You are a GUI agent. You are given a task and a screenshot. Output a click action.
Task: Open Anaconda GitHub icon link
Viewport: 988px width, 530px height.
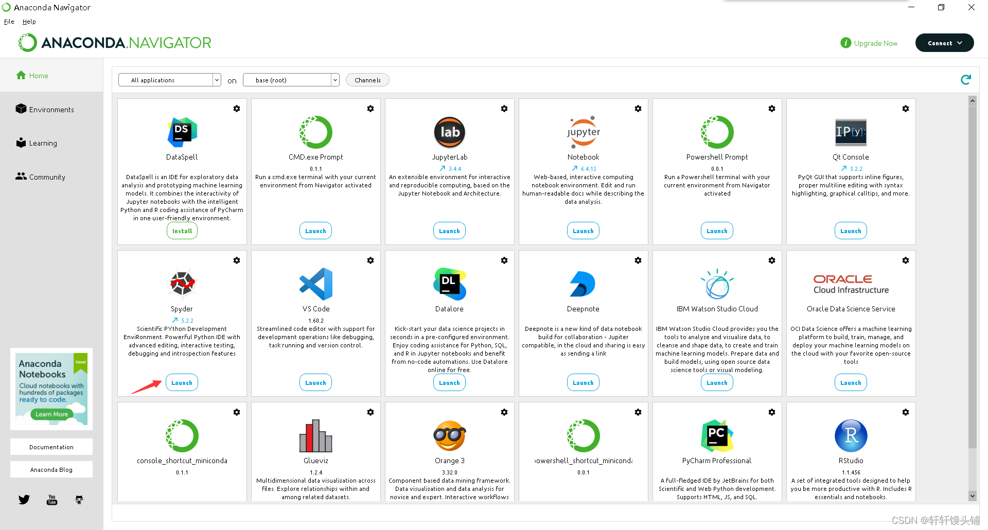coord(79,500)
